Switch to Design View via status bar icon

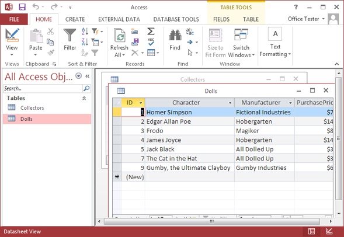(329, 231)
